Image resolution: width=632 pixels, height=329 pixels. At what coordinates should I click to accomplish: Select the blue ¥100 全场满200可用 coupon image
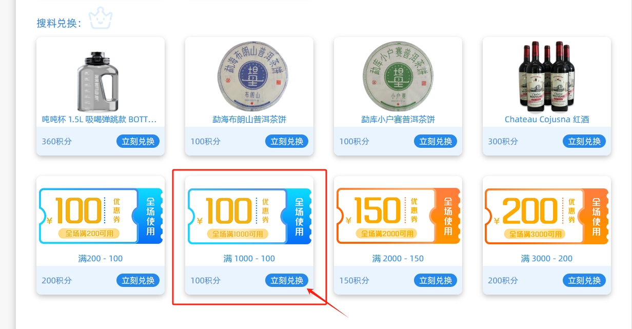(x=101, y=216)
